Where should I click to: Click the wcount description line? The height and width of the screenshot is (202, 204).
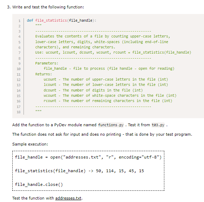110,95
